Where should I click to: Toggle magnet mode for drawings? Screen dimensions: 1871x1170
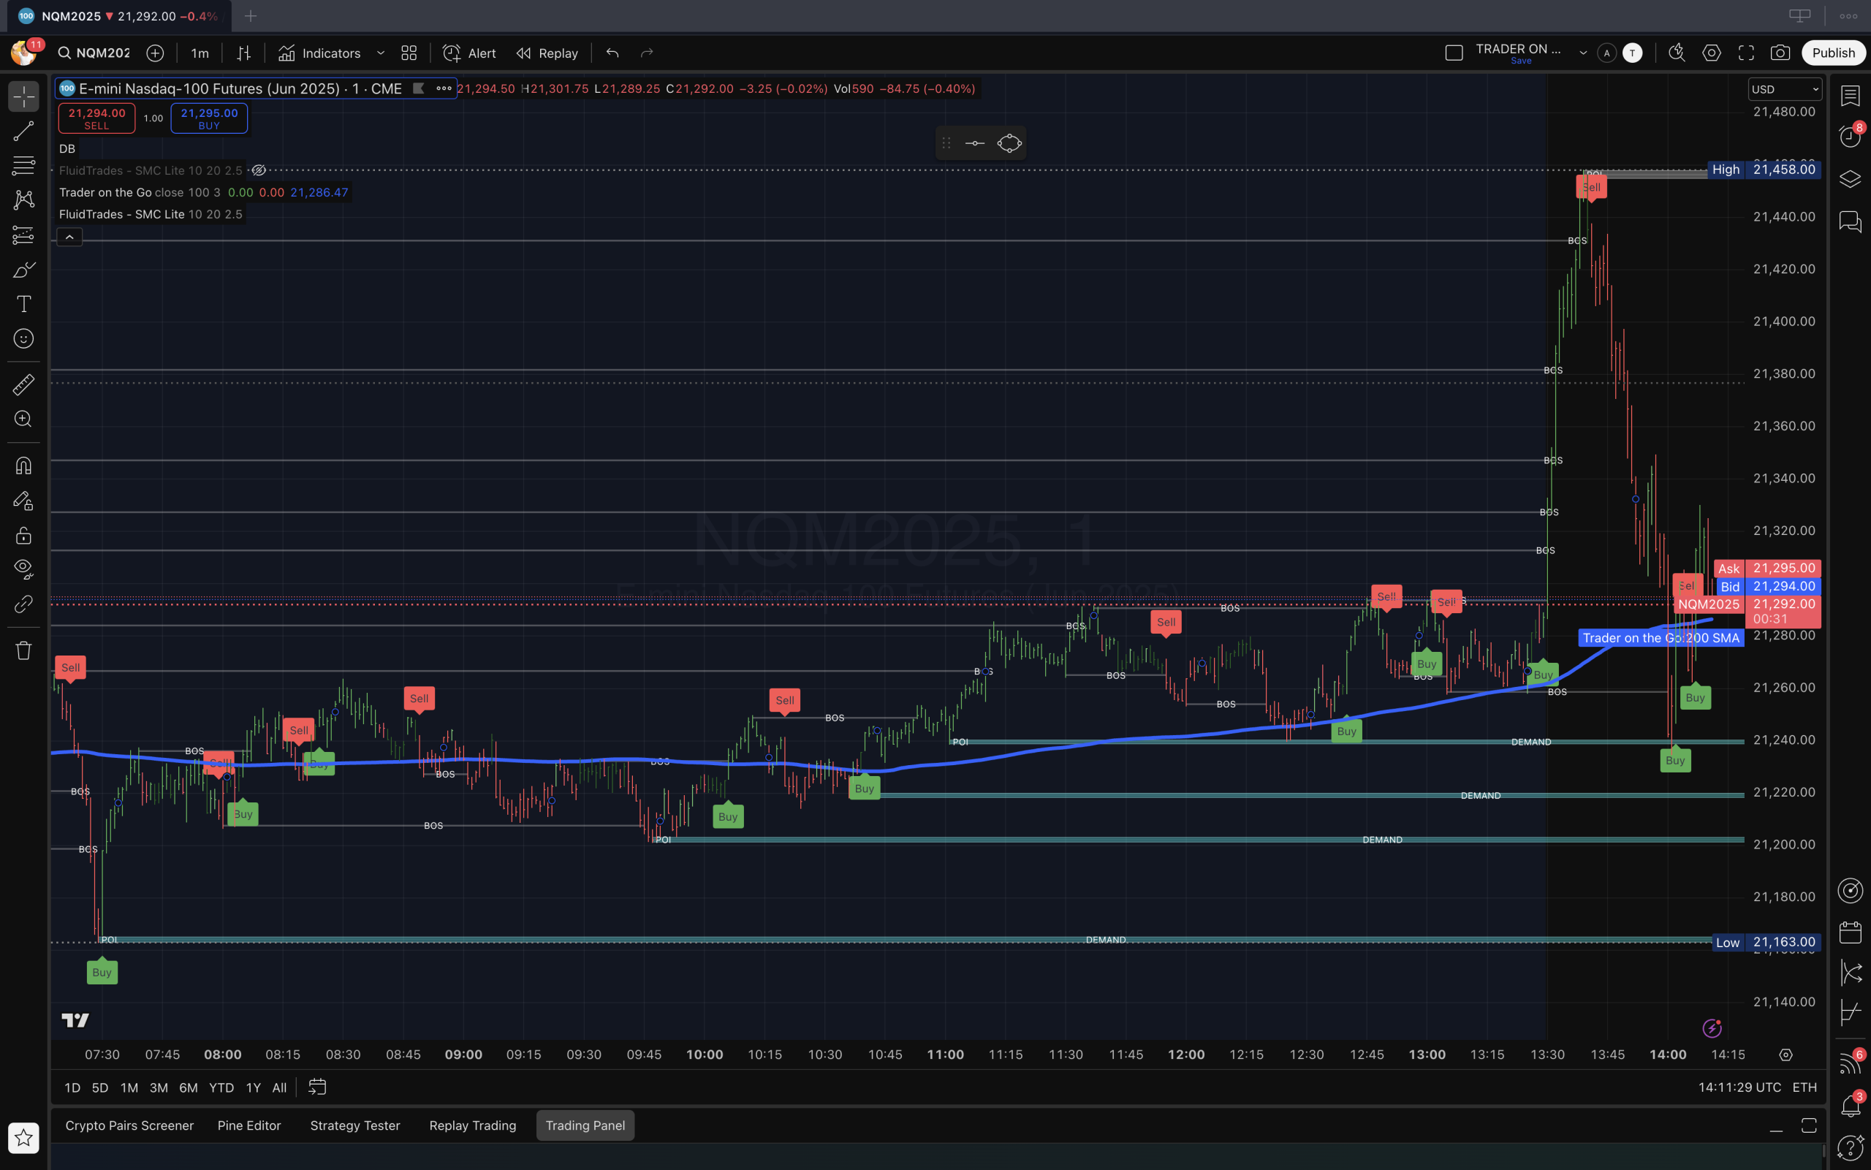[x=23, y=465]
